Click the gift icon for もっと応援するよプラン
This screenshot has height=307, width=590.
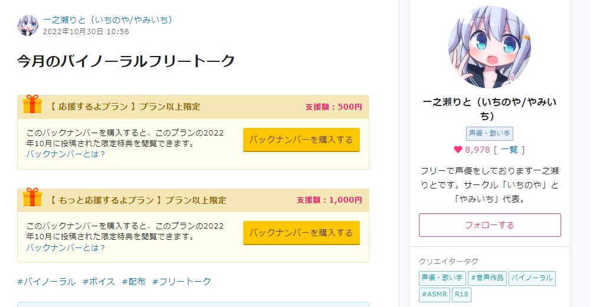click(x=32, y=197)
